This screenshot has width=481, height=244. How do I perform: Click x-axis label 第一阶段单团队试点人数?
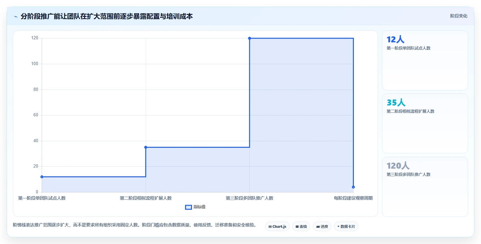tap(42, 198)
